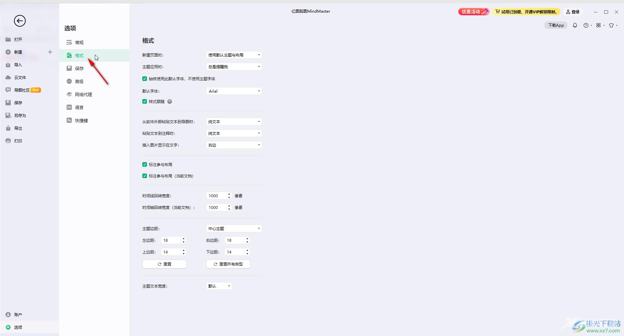Screen dimensions: 624x336
Task: Click the 右边距 stepper arrows
Action: 247,240
